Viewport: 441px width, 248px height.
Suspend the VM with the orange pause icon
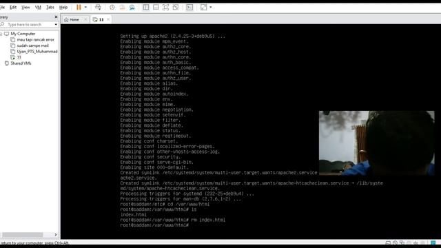click(x=79, y=8)
